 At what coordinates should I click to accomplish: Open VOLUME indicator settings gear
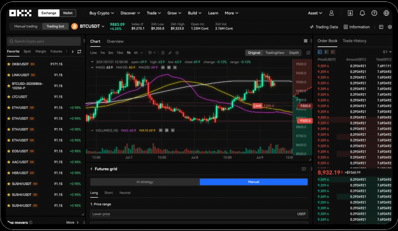coord(167,130)
